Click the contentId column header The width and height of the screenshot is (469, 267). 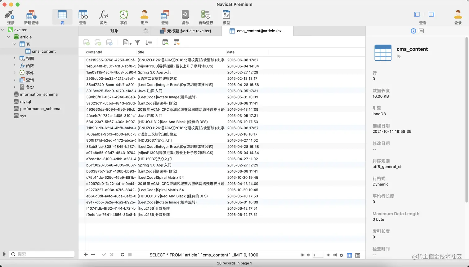(x=111, y=52)
